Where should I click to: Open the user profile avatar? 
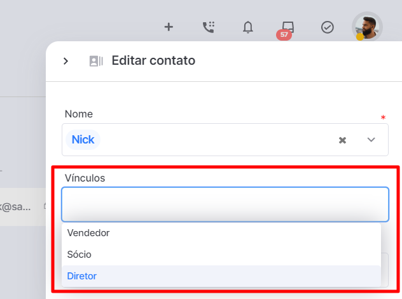(x=367, y=27)
